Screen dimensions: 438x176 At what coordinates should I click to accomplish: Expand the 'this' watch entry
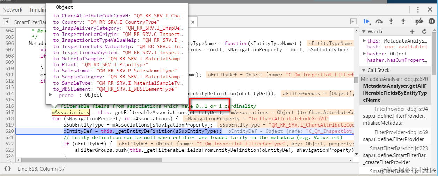(364, 41)
